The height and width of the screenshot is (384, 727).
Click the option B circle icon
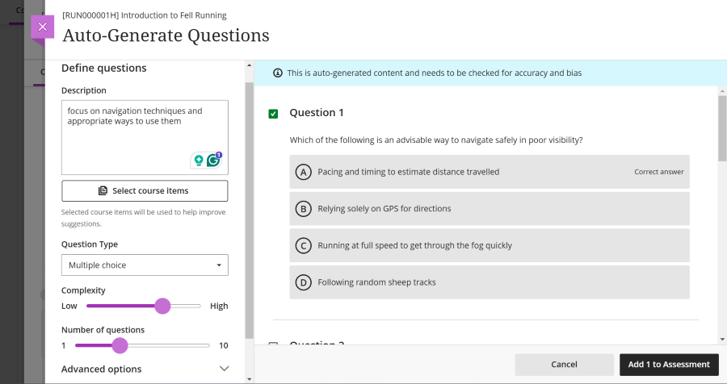click(303, 209)
